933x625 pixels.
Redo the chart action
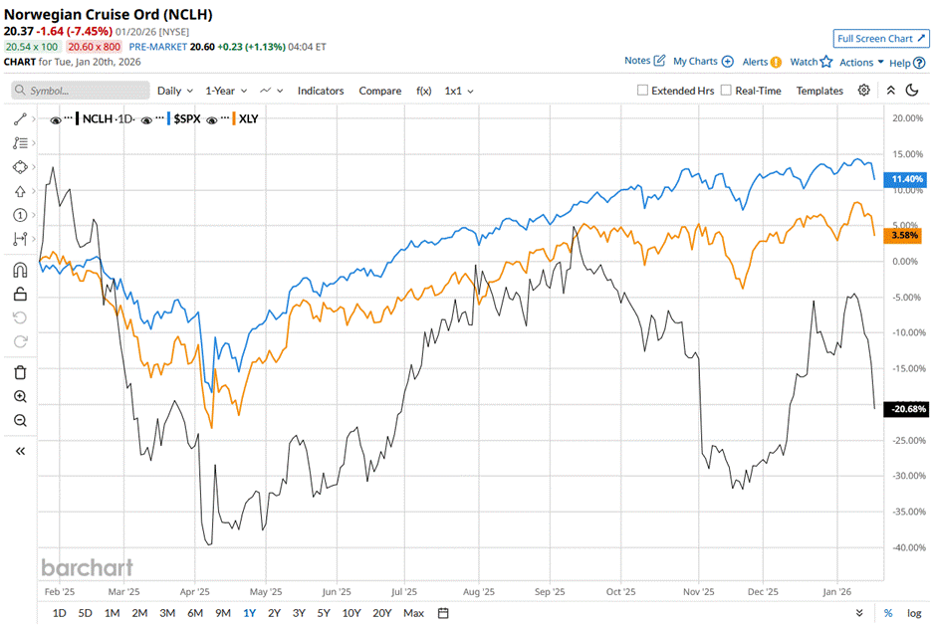20,341
